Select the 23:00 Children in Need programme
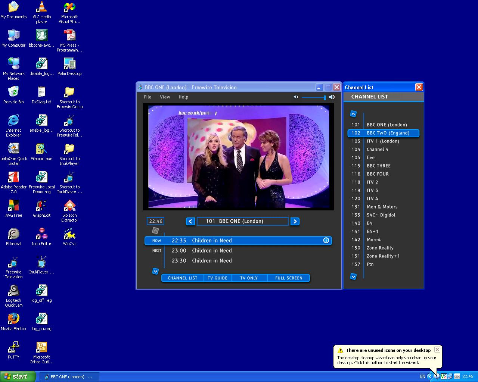 click(238, 251)
